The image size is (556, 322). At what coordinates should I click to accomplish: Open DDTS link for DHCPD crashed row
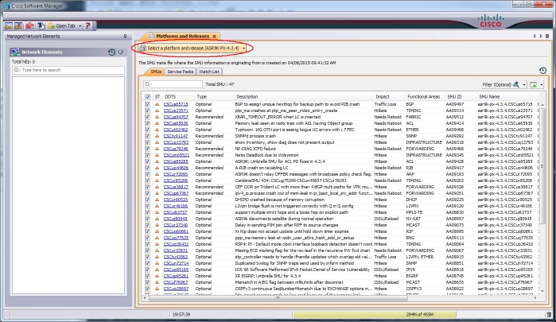pyautogui.click(x=176, y=200)
